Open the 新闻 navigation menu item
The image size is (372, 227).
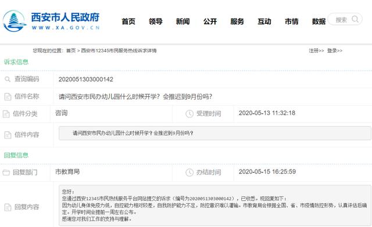(x=183, y=21)
